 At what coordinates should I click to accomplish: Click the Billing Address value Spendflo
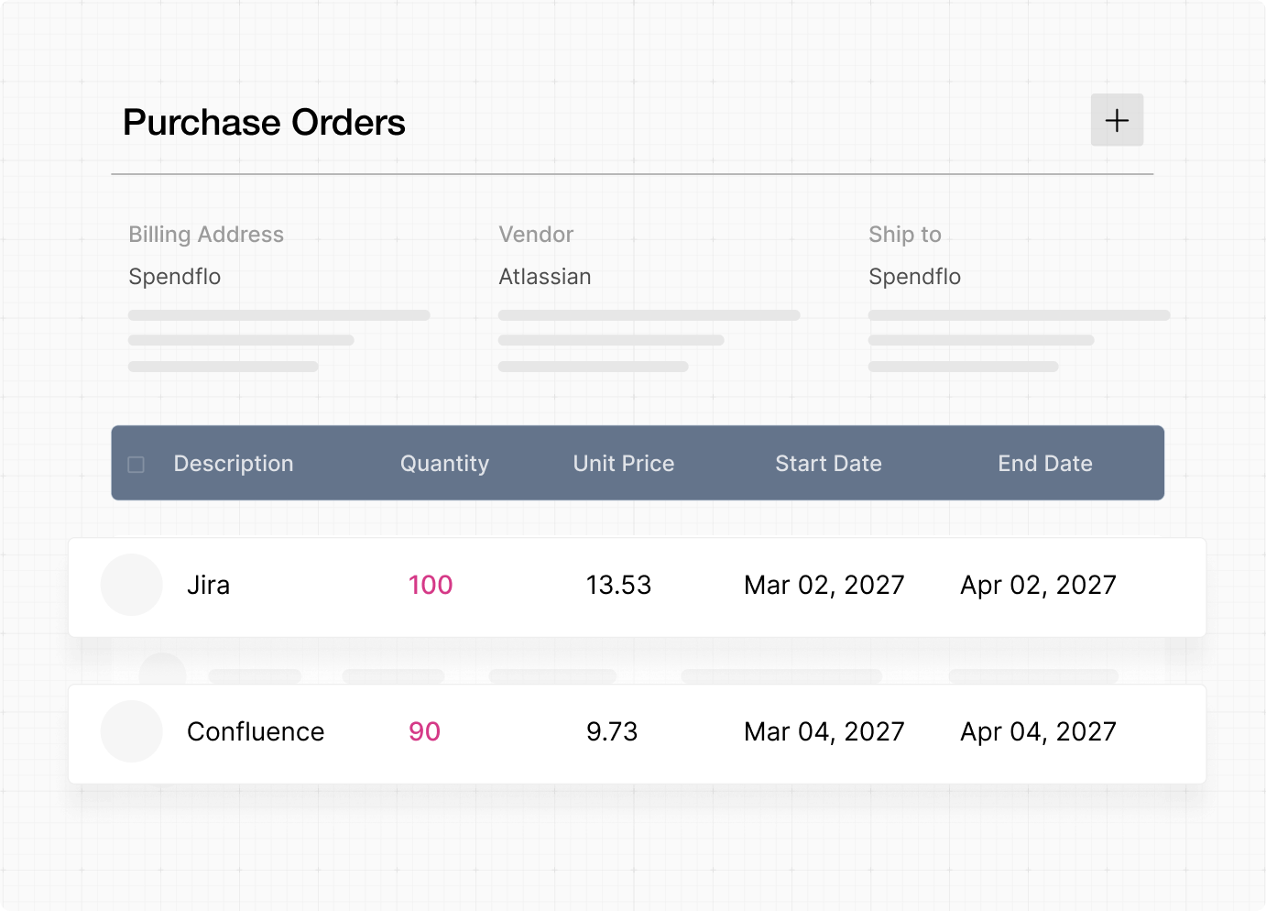pyautogui.click(x=175, y=277)
